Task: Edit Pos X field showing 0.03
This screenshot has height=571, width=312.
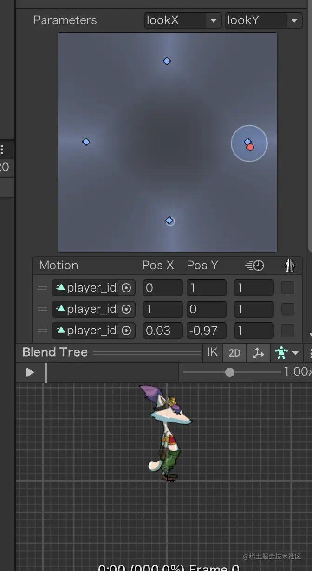Action: [x=162, y=331]
